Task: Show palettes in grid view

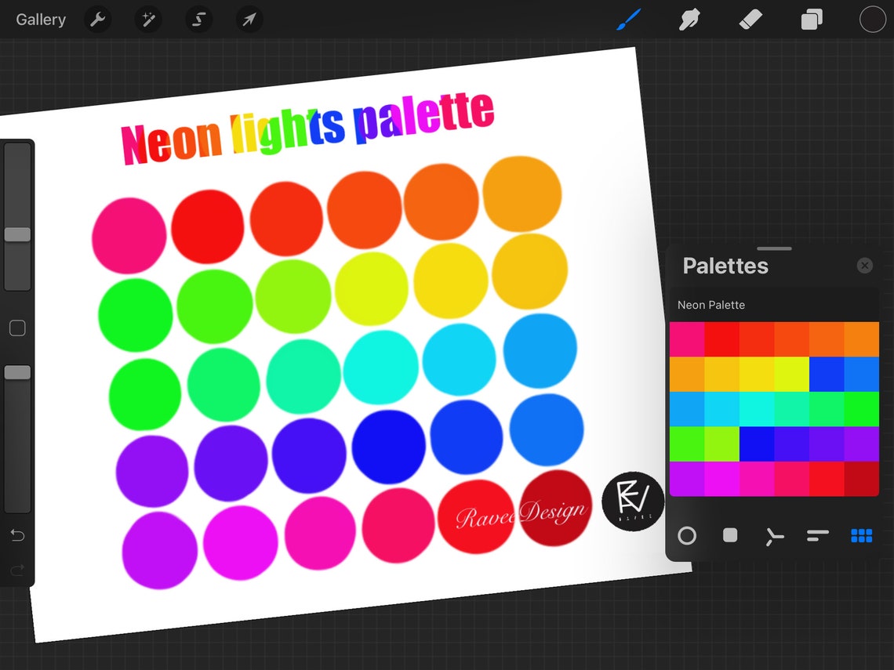Action: 861,536
